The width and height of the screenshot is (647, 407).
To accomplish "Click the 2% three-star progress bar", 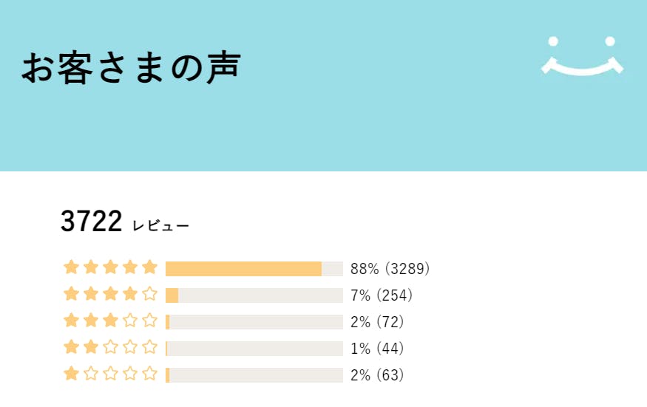I will (254, 322).
